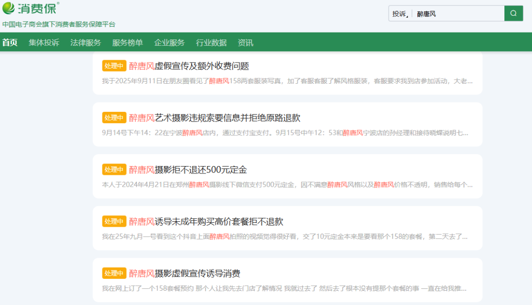This screenshot has width=532, height=305.
Task: Click 处理中 badge on the 虚假宣传及额外收费 complaint
Action: (x=114, y=66)
